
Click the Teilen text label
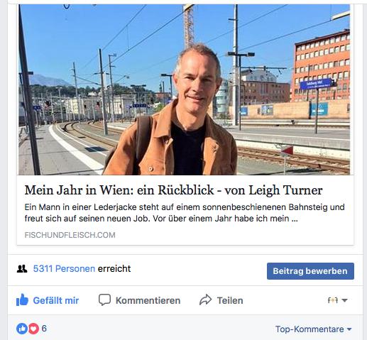[x=230, y=300]
